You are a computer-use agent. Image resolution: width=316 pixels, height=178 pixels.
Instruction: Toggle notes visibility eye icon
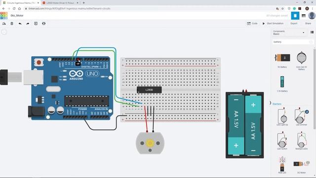[44, 24]
